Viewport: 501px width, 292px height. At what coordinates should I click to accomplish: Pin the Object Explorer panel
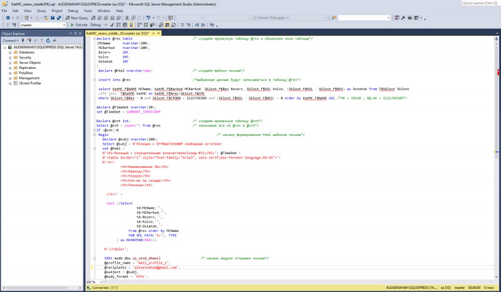[x=75, y=33]
